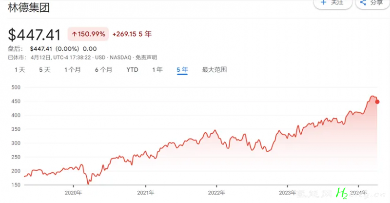Select the 6 个月 range tab
390x203 pixels.
103,70
